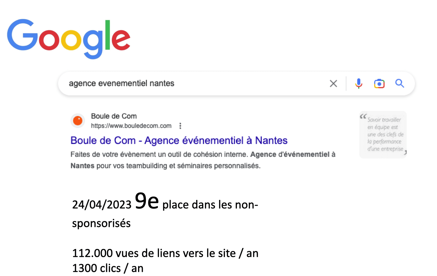Click the orange Boule de Com favicon
The image size is (437, 276).
click(x=78, y=121)
